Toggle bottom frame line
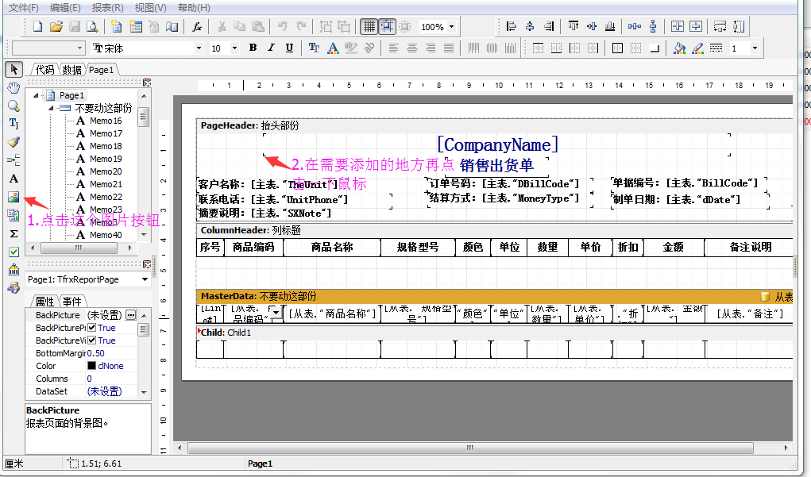This screenshot has height=477, width=811. pos(556,48)
